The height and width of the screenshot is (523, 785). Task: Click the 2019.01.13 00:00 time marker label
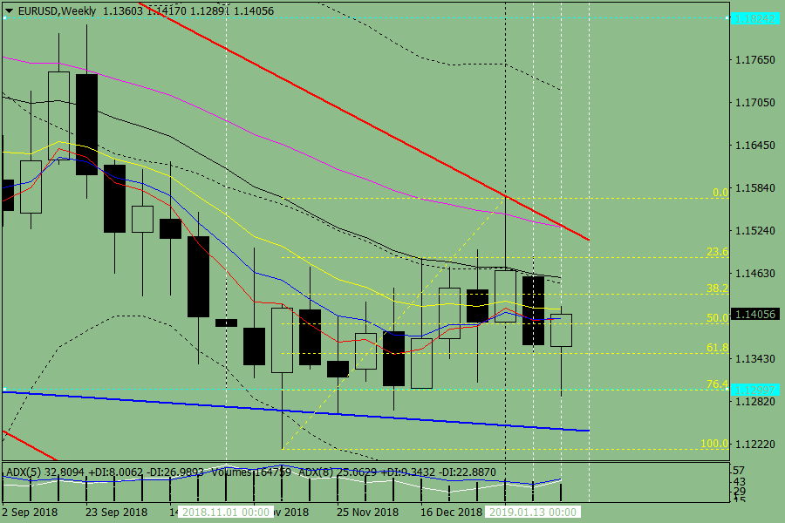tap(533, 513)
